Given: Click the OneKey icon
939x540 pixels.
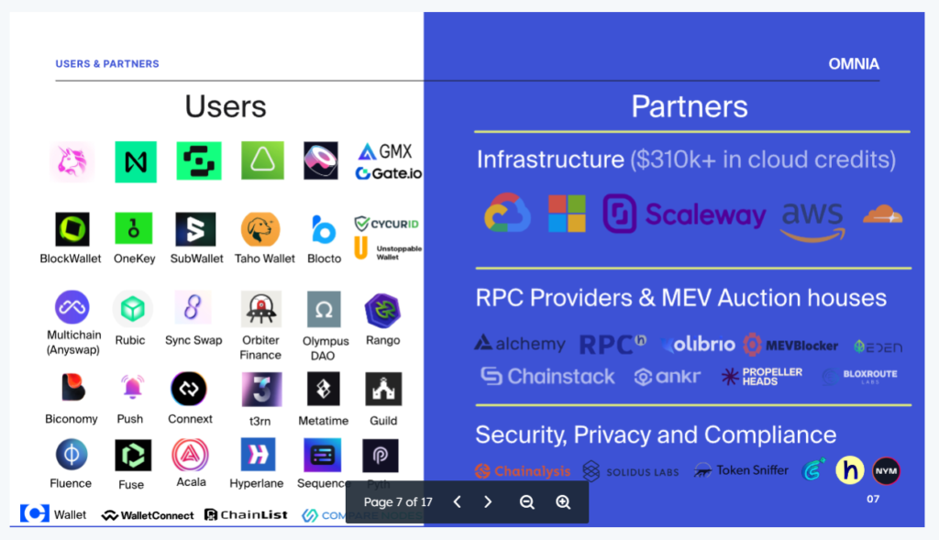Looking at the screenshot, I should click(x=134, y=228).
